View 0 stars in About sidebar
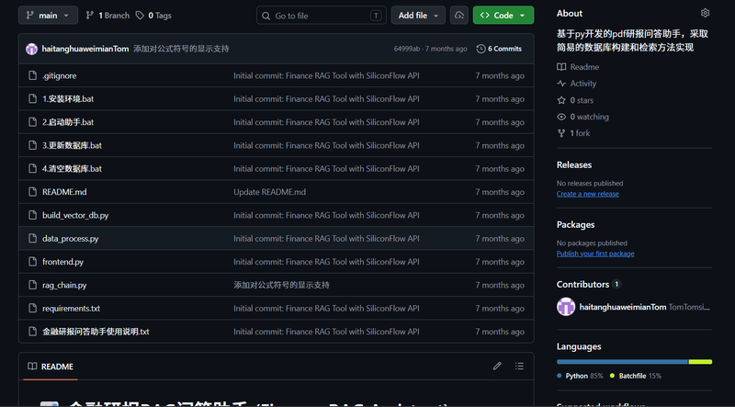735x407 pixels. pyautogui.click(x=575, y=100)
